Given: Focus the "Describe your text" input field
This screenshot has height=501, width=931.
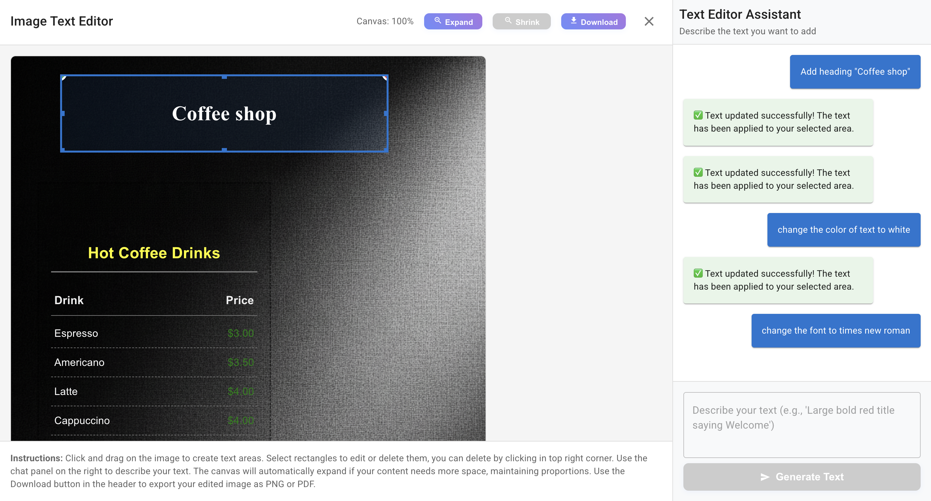Looking at the screenshot, I should point(801,425).
